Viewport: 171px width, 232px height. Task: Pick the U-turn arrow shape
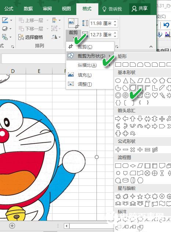click(132, 134)
